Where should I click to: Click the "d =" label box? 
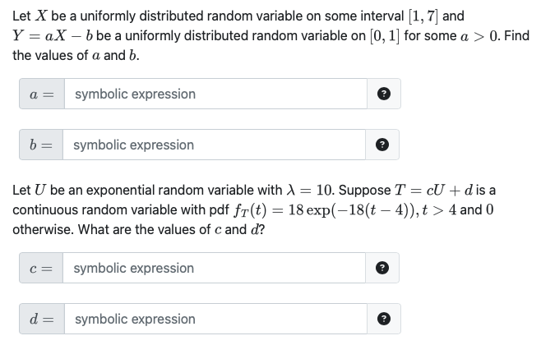[x=42, y=319]
